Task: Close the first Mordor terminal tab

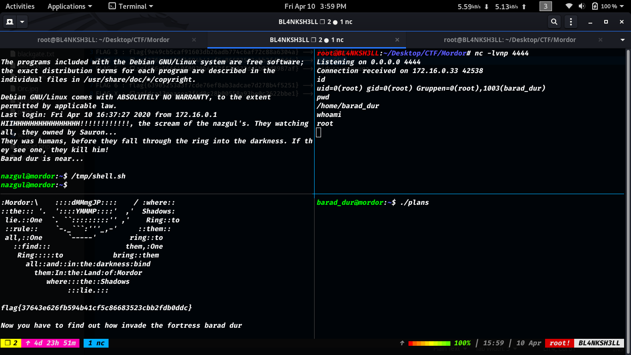Action: point(194,40)
